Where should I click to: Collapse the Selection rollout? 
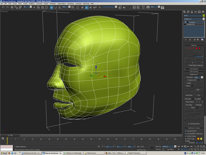194,45
